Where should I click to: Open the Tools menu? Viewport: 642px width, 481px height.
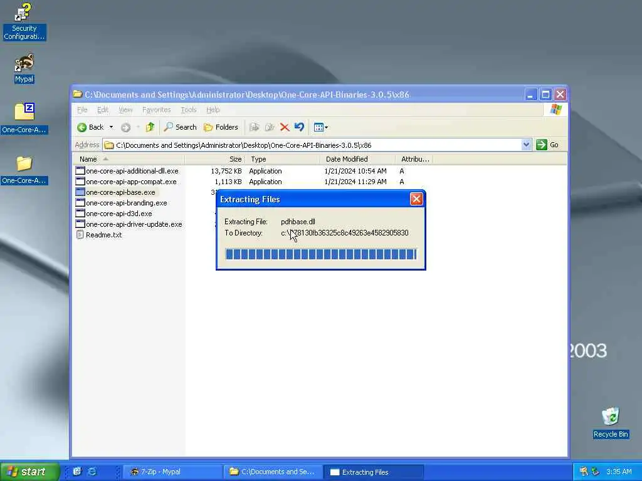click(189, 110)
